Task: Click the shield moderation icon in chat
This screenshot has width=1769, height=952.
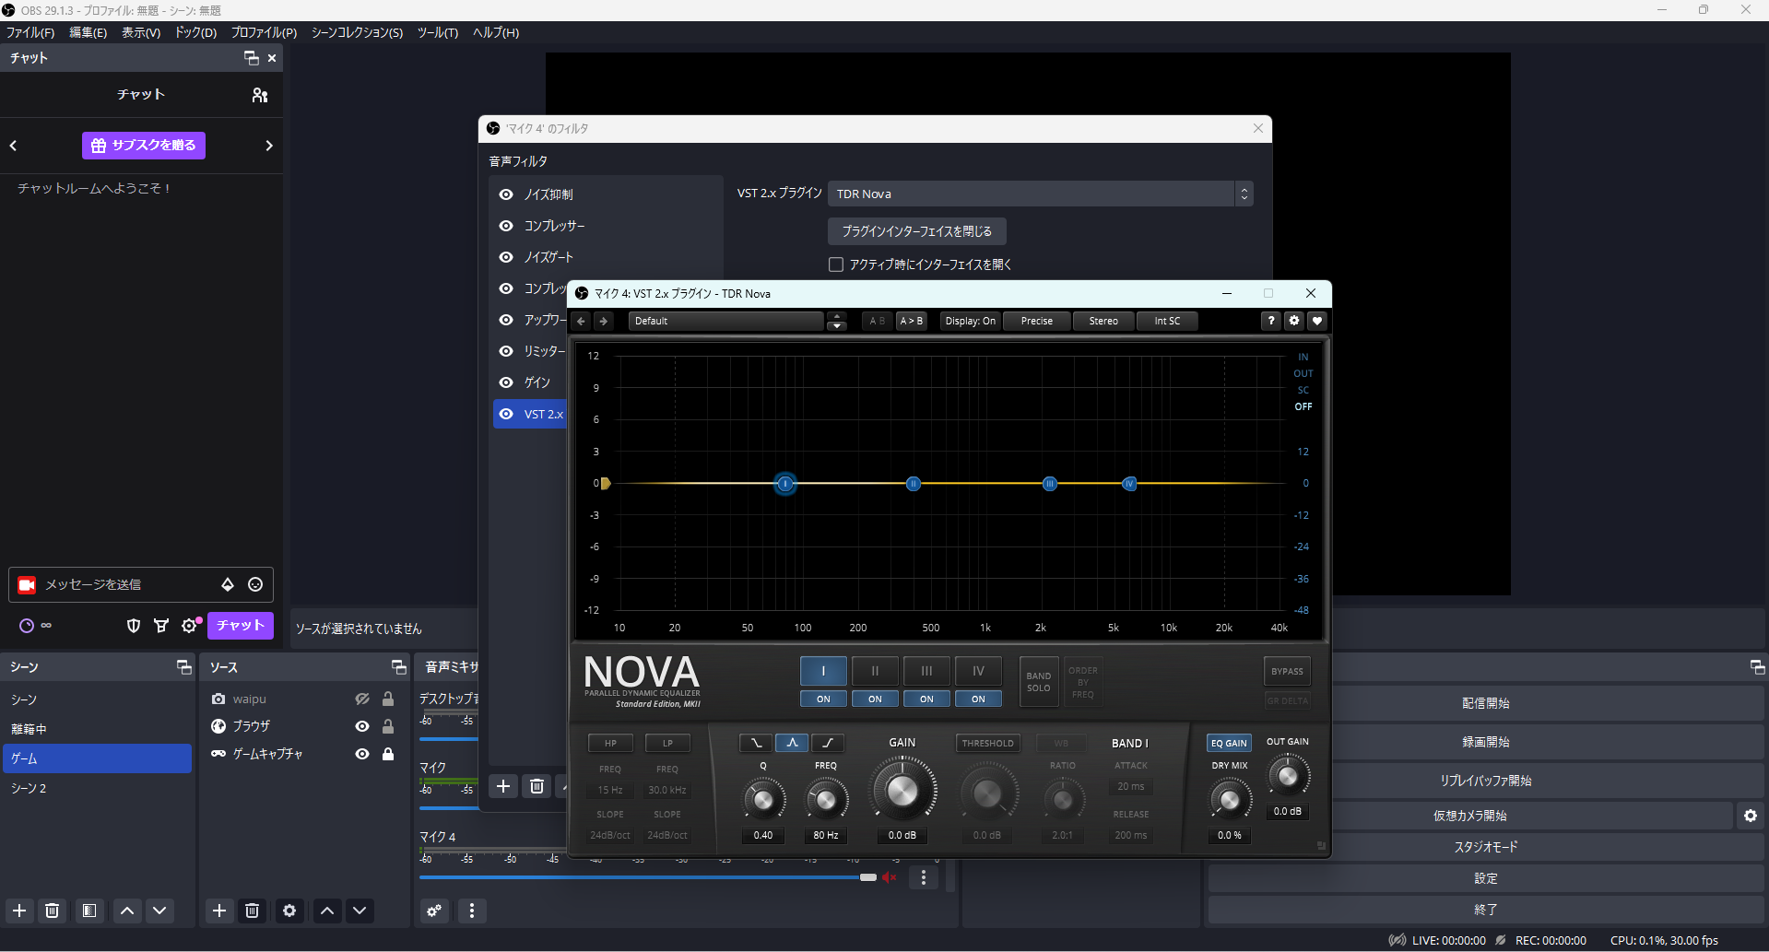Action: [134, 626]
